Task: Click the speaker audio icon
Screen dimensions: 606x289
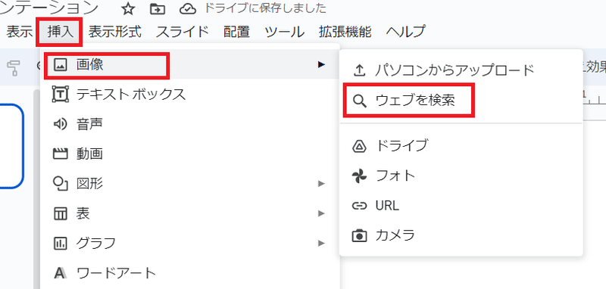Action: 60,124
